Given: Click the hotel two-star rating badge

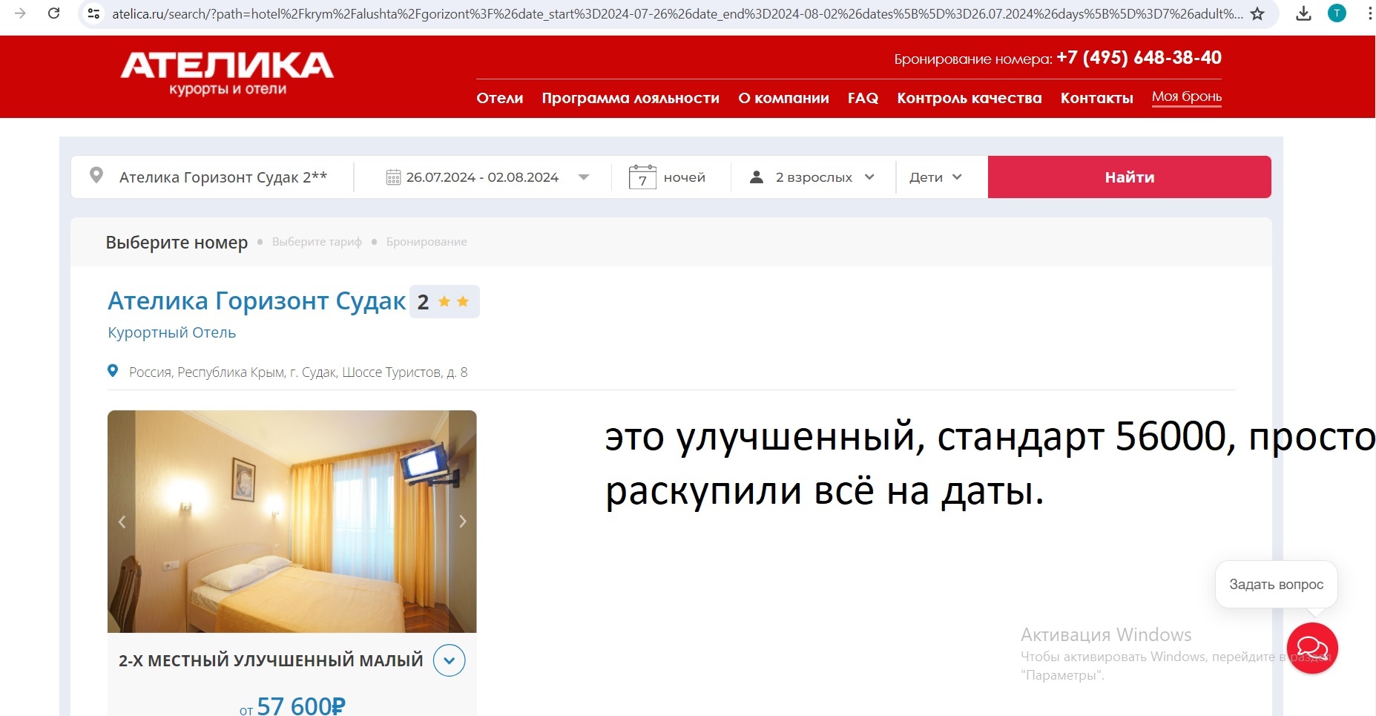Looking at the screenshot, I should (x=444, y=302).
